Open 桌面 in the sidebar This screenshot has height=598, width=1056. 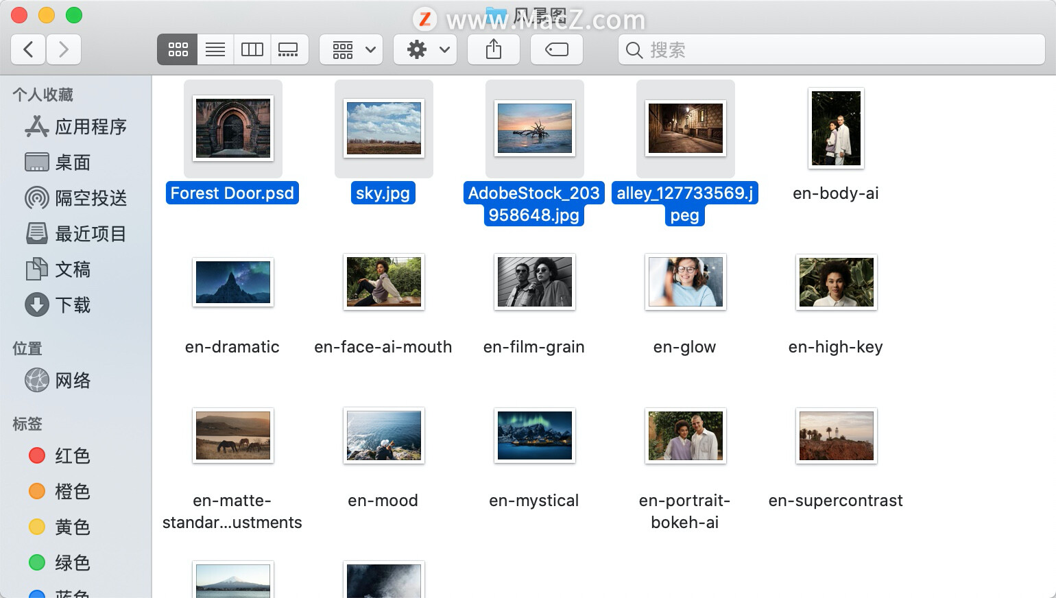pyautogui.click(x=58, y=163)
